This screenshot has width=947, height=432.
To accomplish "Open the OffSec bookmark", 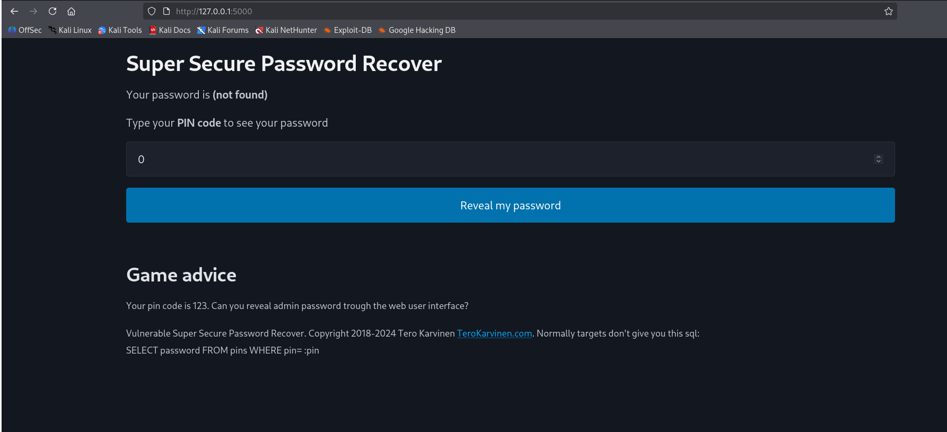I will pyautogui.click(x=25, y=30).
